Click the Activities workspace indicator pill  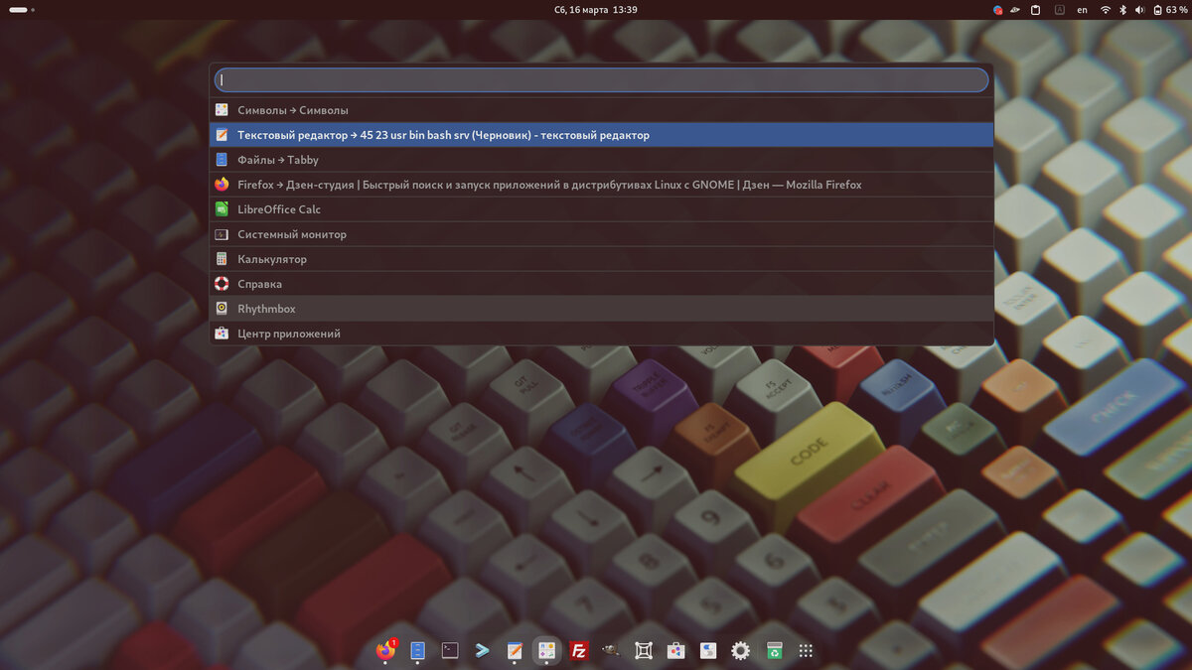(19, 10)
